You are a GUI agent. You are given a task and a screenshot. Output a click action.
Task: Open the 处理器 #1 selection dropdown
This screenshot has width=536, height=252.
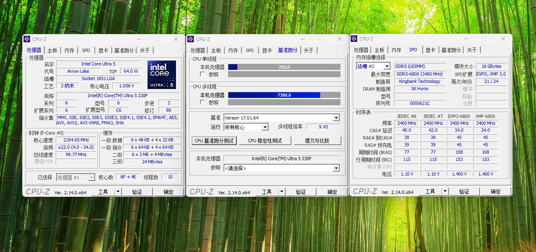pyautogui.click(x=91, y=177)
